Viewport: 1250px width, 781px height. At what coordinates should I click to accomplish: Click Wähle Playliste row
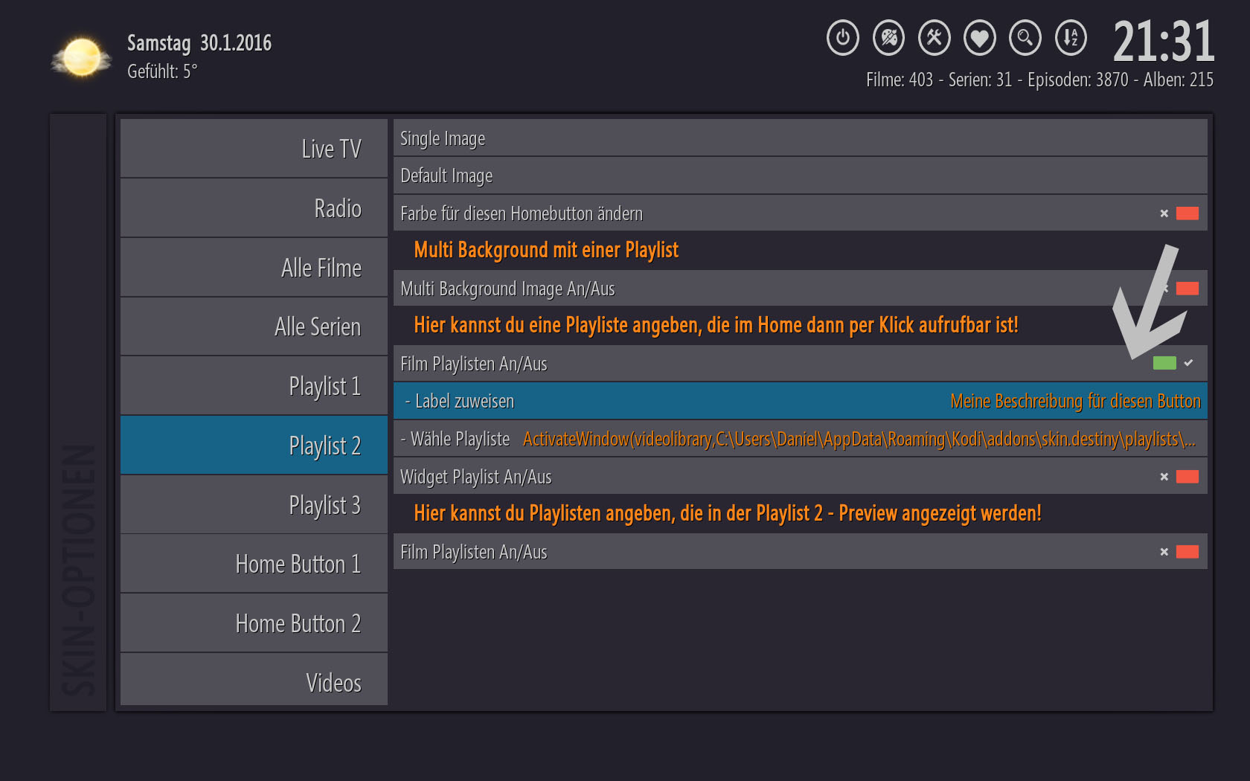(x=800, y=439)
